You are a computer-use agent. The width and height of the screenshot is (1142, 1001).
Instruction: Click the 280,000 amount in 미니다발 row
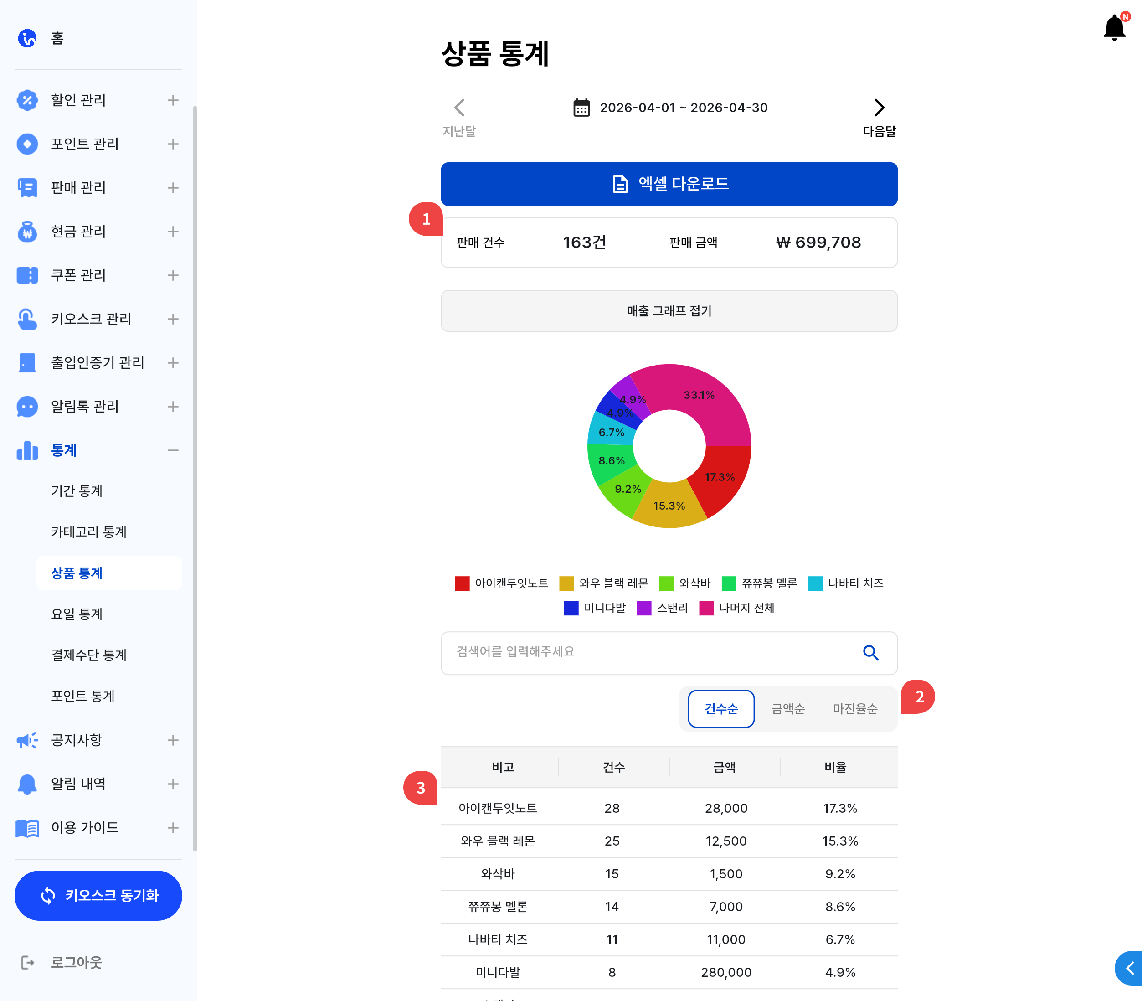[726, 972]
